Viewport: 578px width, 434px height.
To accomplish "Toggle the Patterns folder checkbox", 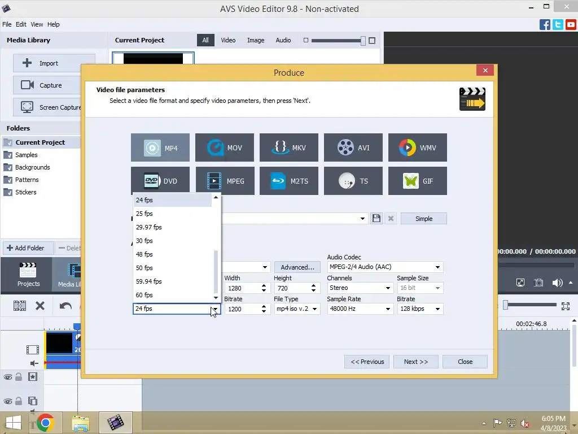I will [7, 180].
